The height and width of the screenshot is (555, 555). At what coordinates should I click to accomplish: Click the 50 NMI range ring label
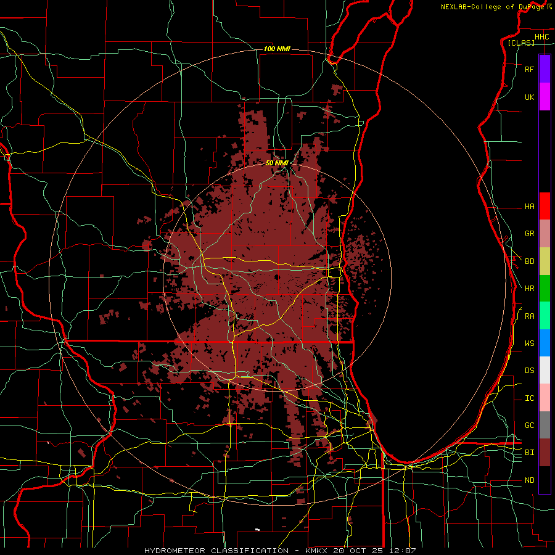(277, 163)
